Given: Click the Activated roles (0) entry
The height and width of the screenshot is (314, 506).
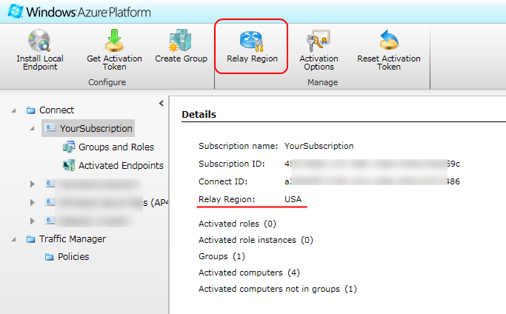Looking at the screenshot, I should 237,223.
